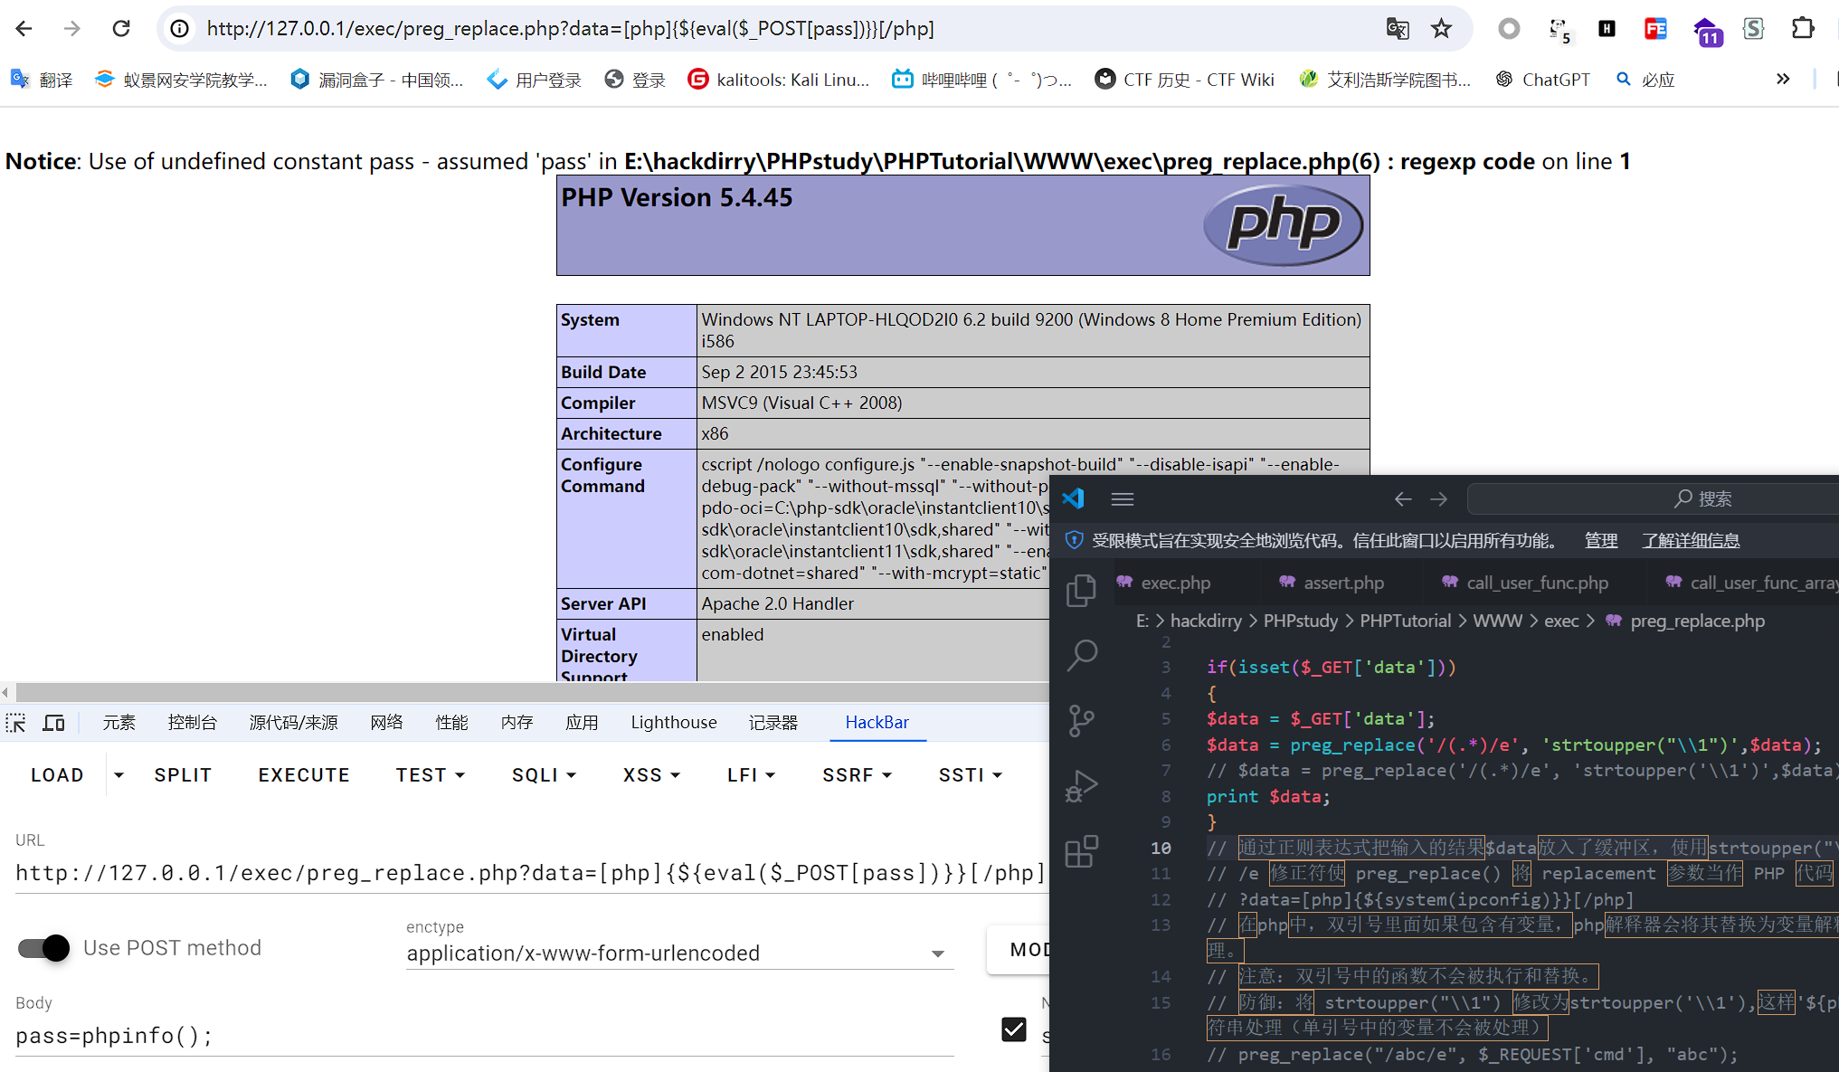
Task: Click the red FE extension icon
Action: pos(1655,29)
